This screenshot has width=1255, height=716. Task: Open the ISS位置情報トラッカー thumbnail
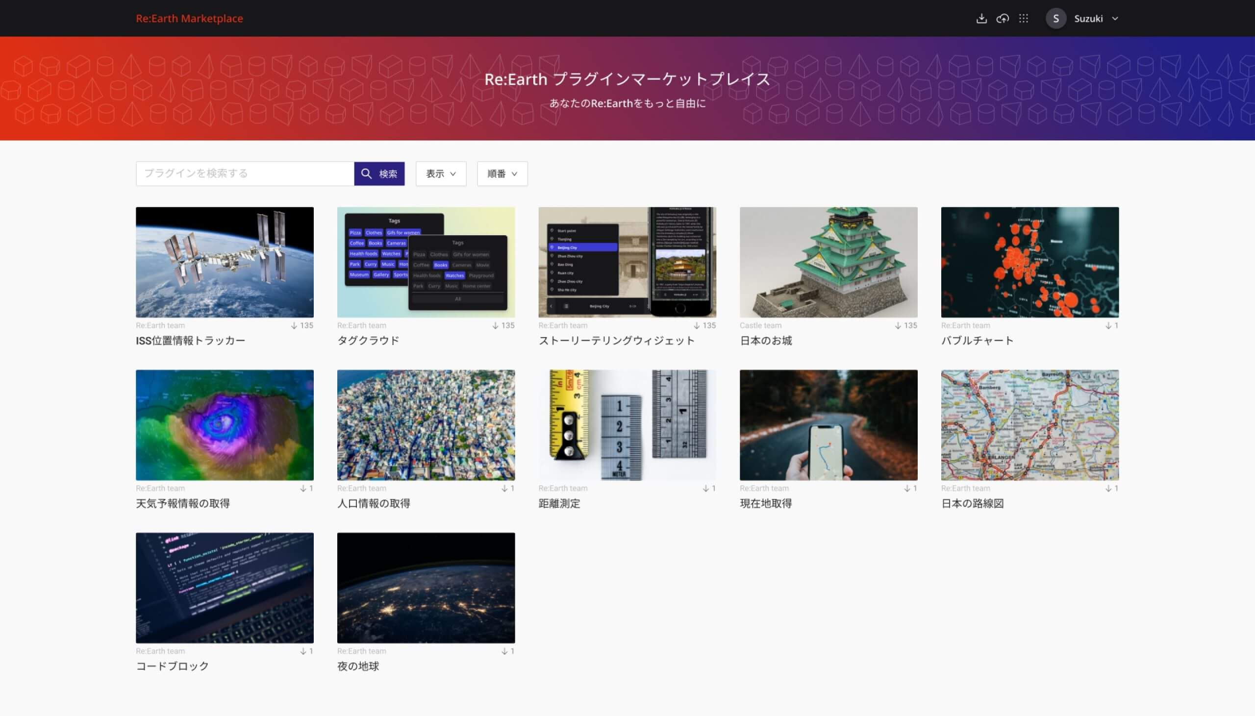225,262
